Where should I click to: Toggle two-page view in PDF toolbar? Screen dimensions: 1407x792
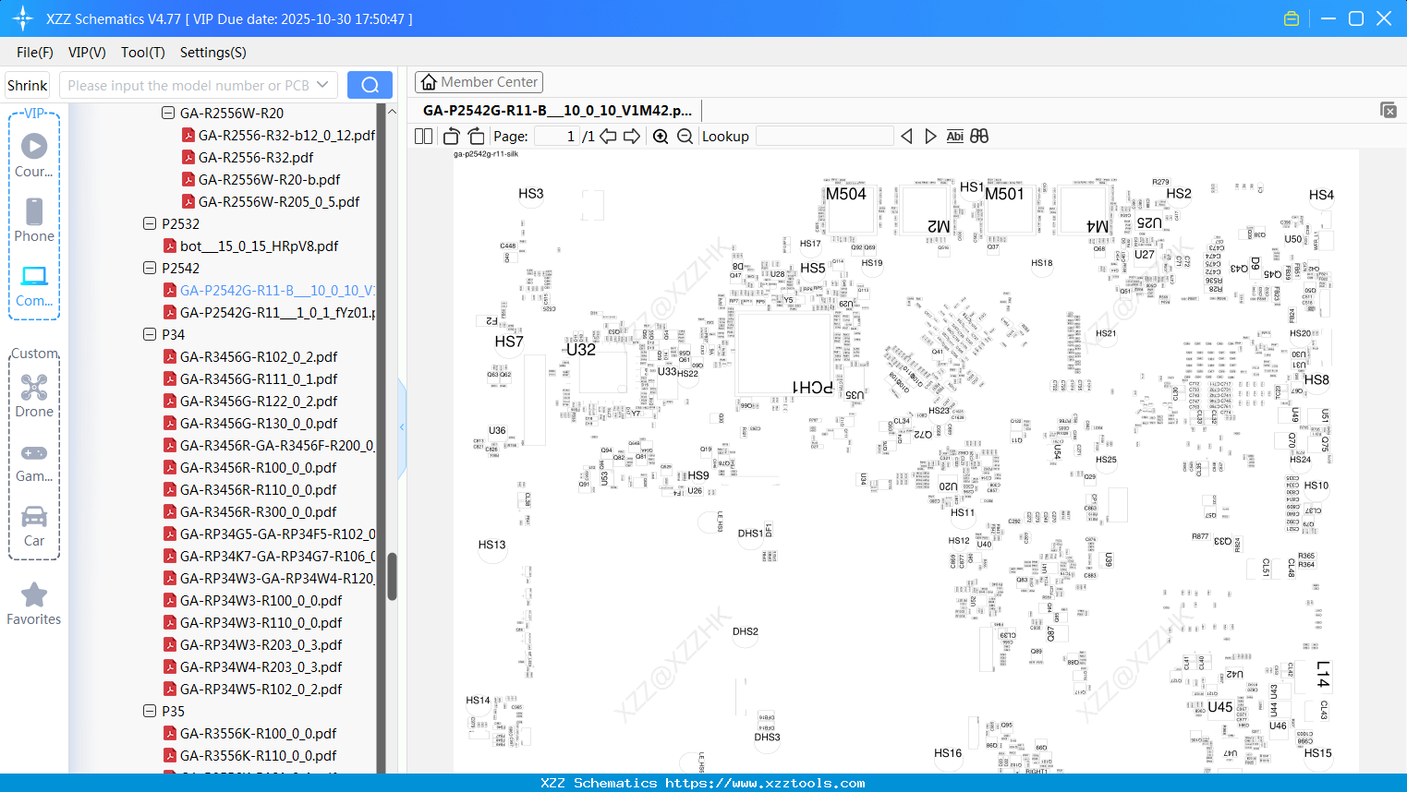423,136
